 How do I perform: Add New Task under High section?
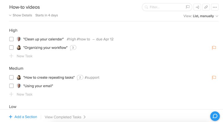pyautogui.click(x=21, y=56)
